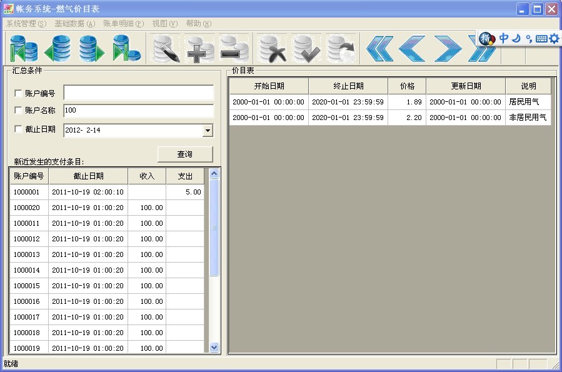Click the add record plus icon
The image size is (562, 372).
(200, 48)
